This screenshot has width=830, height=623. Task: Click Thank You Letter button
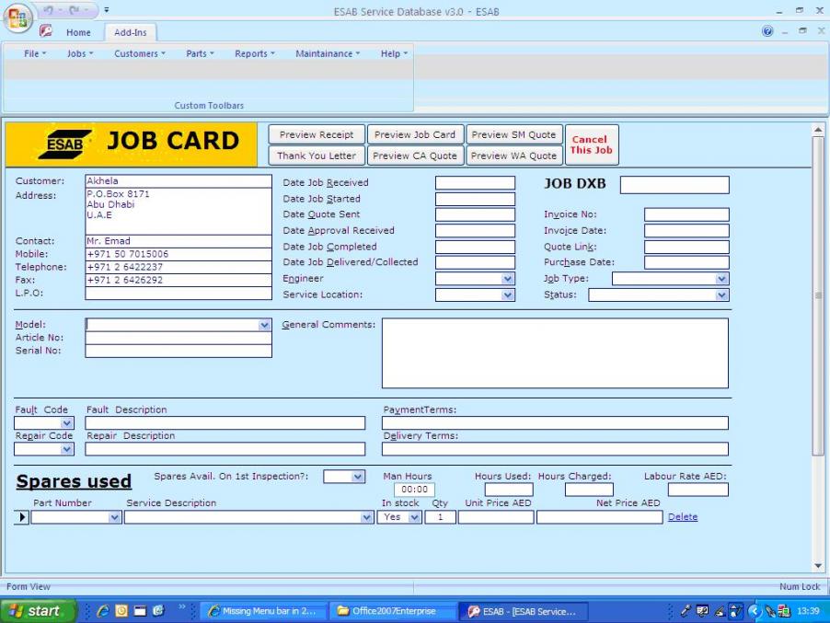tap(317, 156)
